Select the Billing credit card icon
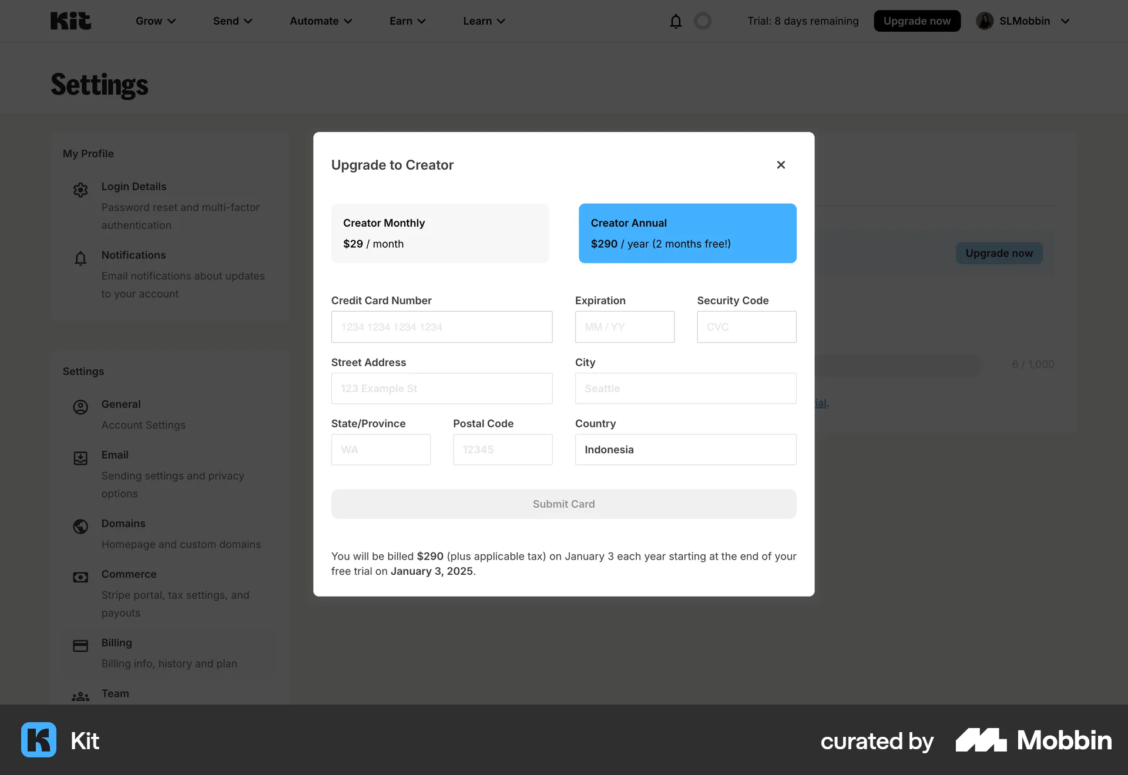 [x=80, y=646]
